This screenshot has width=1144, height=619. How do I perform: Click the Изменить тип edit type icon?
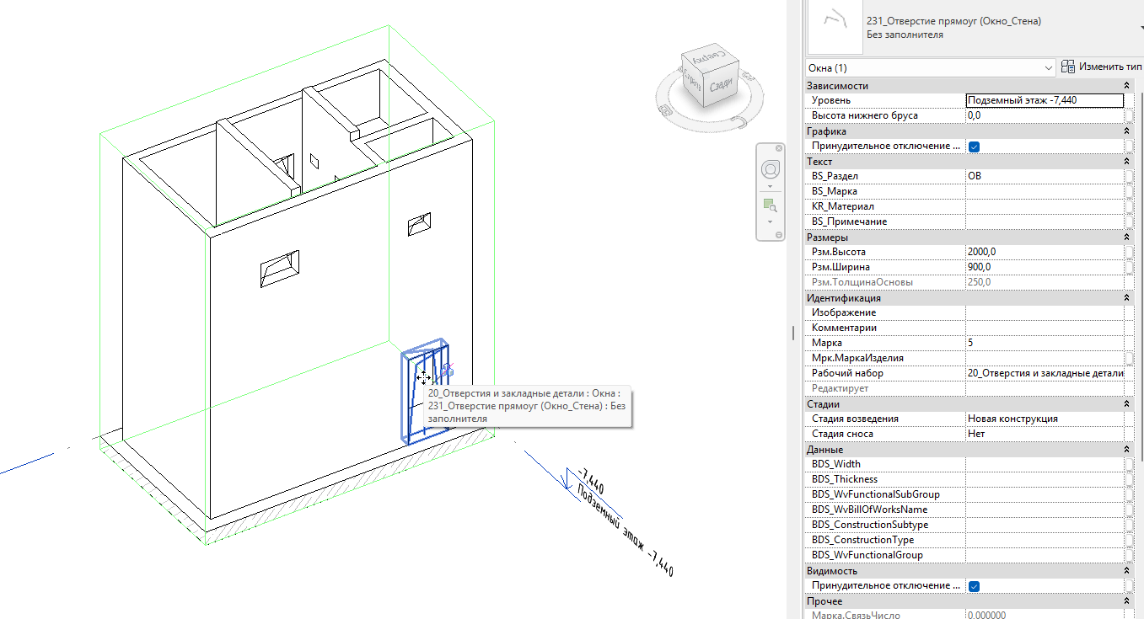1068,67
